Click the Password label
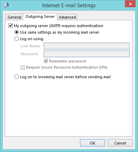 tap(30, 54)
